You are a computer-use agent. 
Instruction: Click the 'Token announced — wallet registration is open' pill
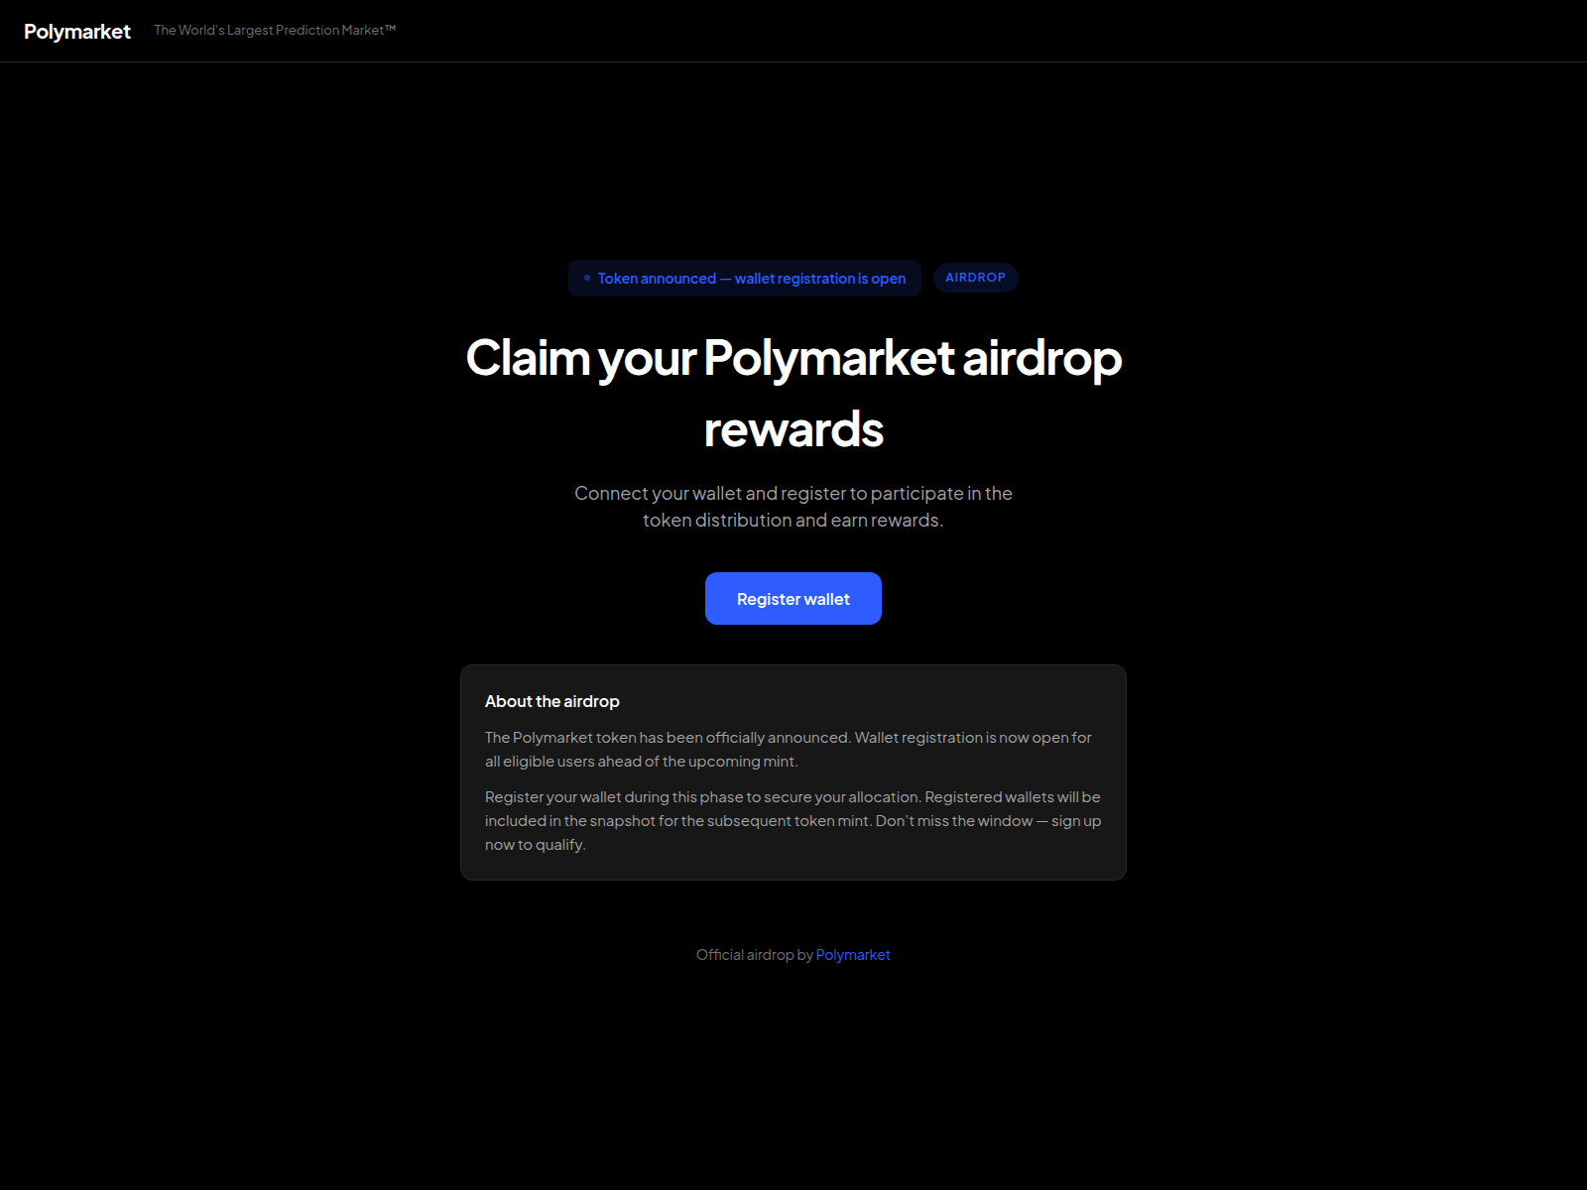(x=744, y=279)
